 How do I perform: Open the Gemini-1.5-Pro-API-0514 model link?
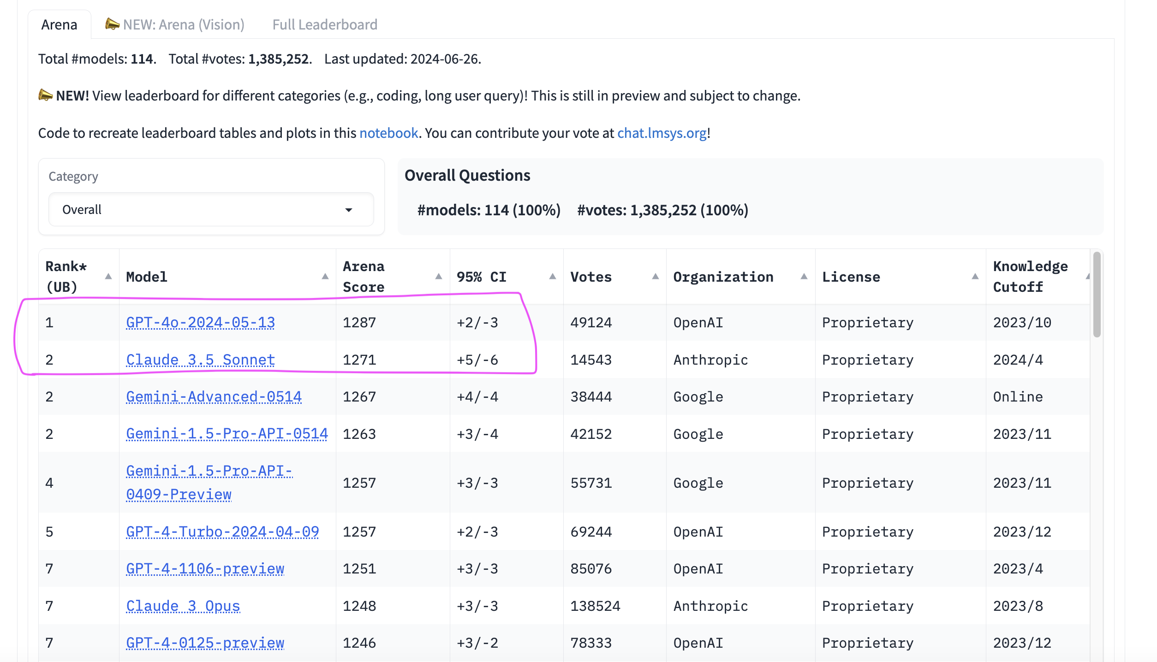(x=227, y=434)
